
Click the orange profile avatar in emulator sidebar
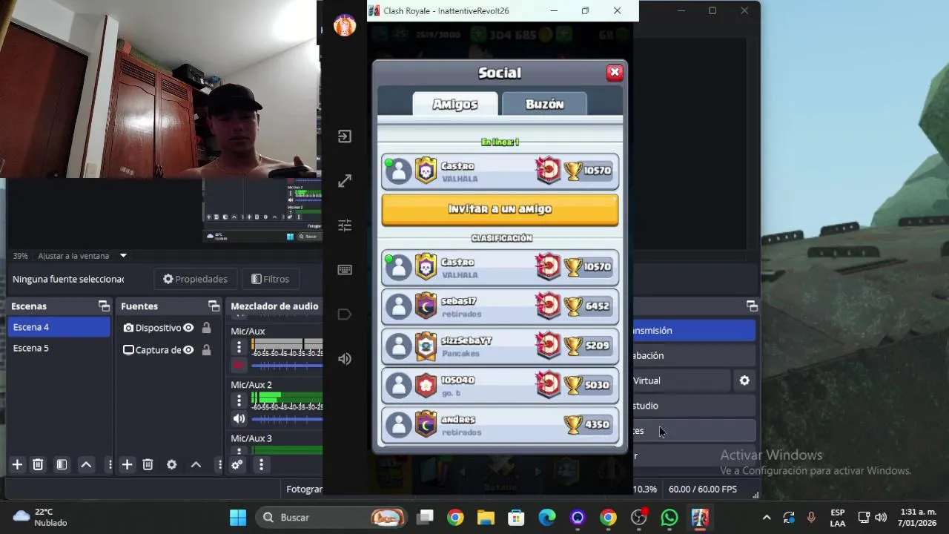[x=345, y=26]
